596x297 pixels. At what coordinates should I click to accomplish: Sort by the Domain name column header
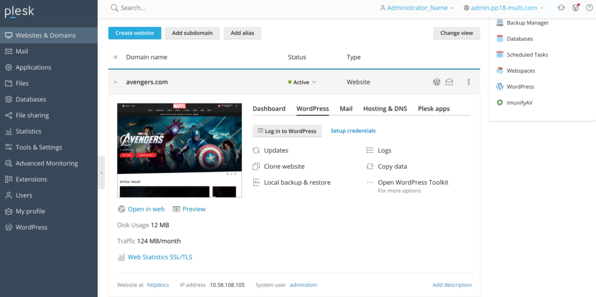coord(147,57)
